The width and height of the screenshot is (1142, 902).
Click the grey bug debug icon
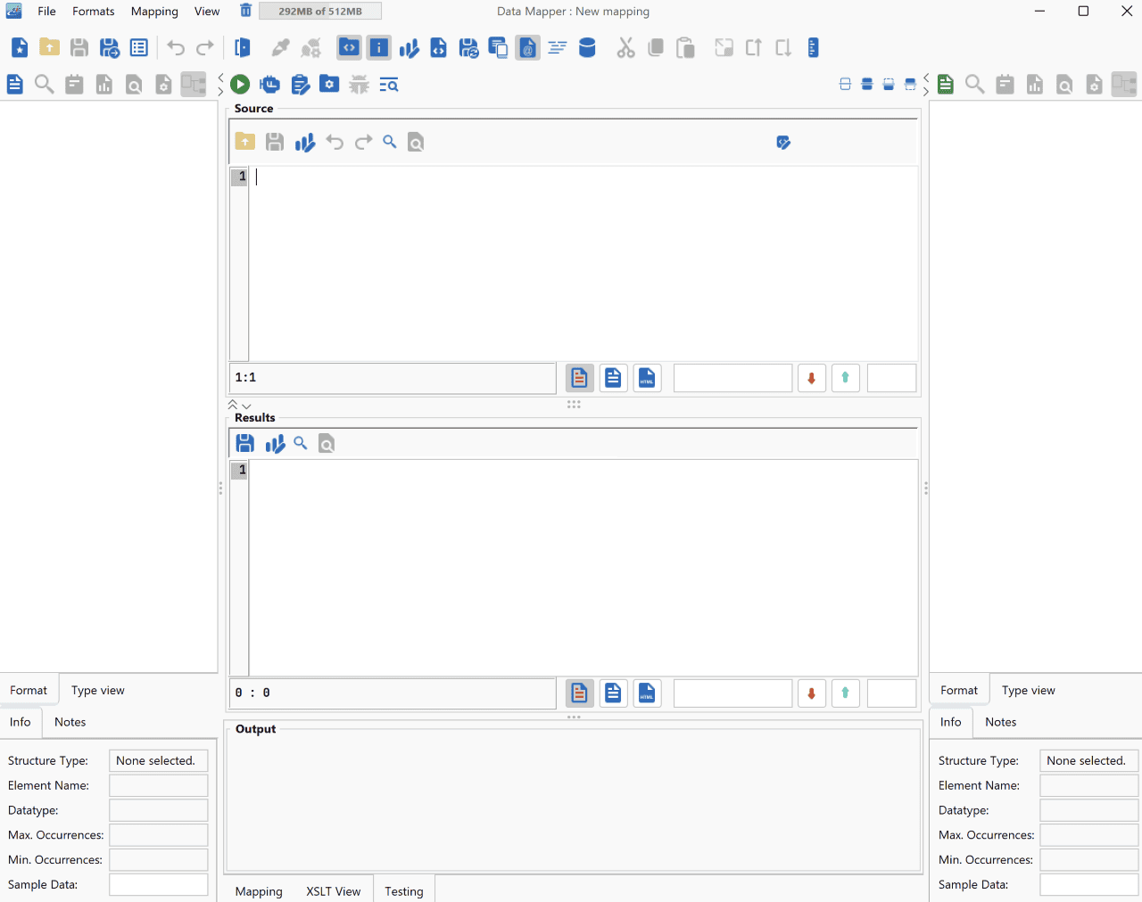(x=359, y=85)
